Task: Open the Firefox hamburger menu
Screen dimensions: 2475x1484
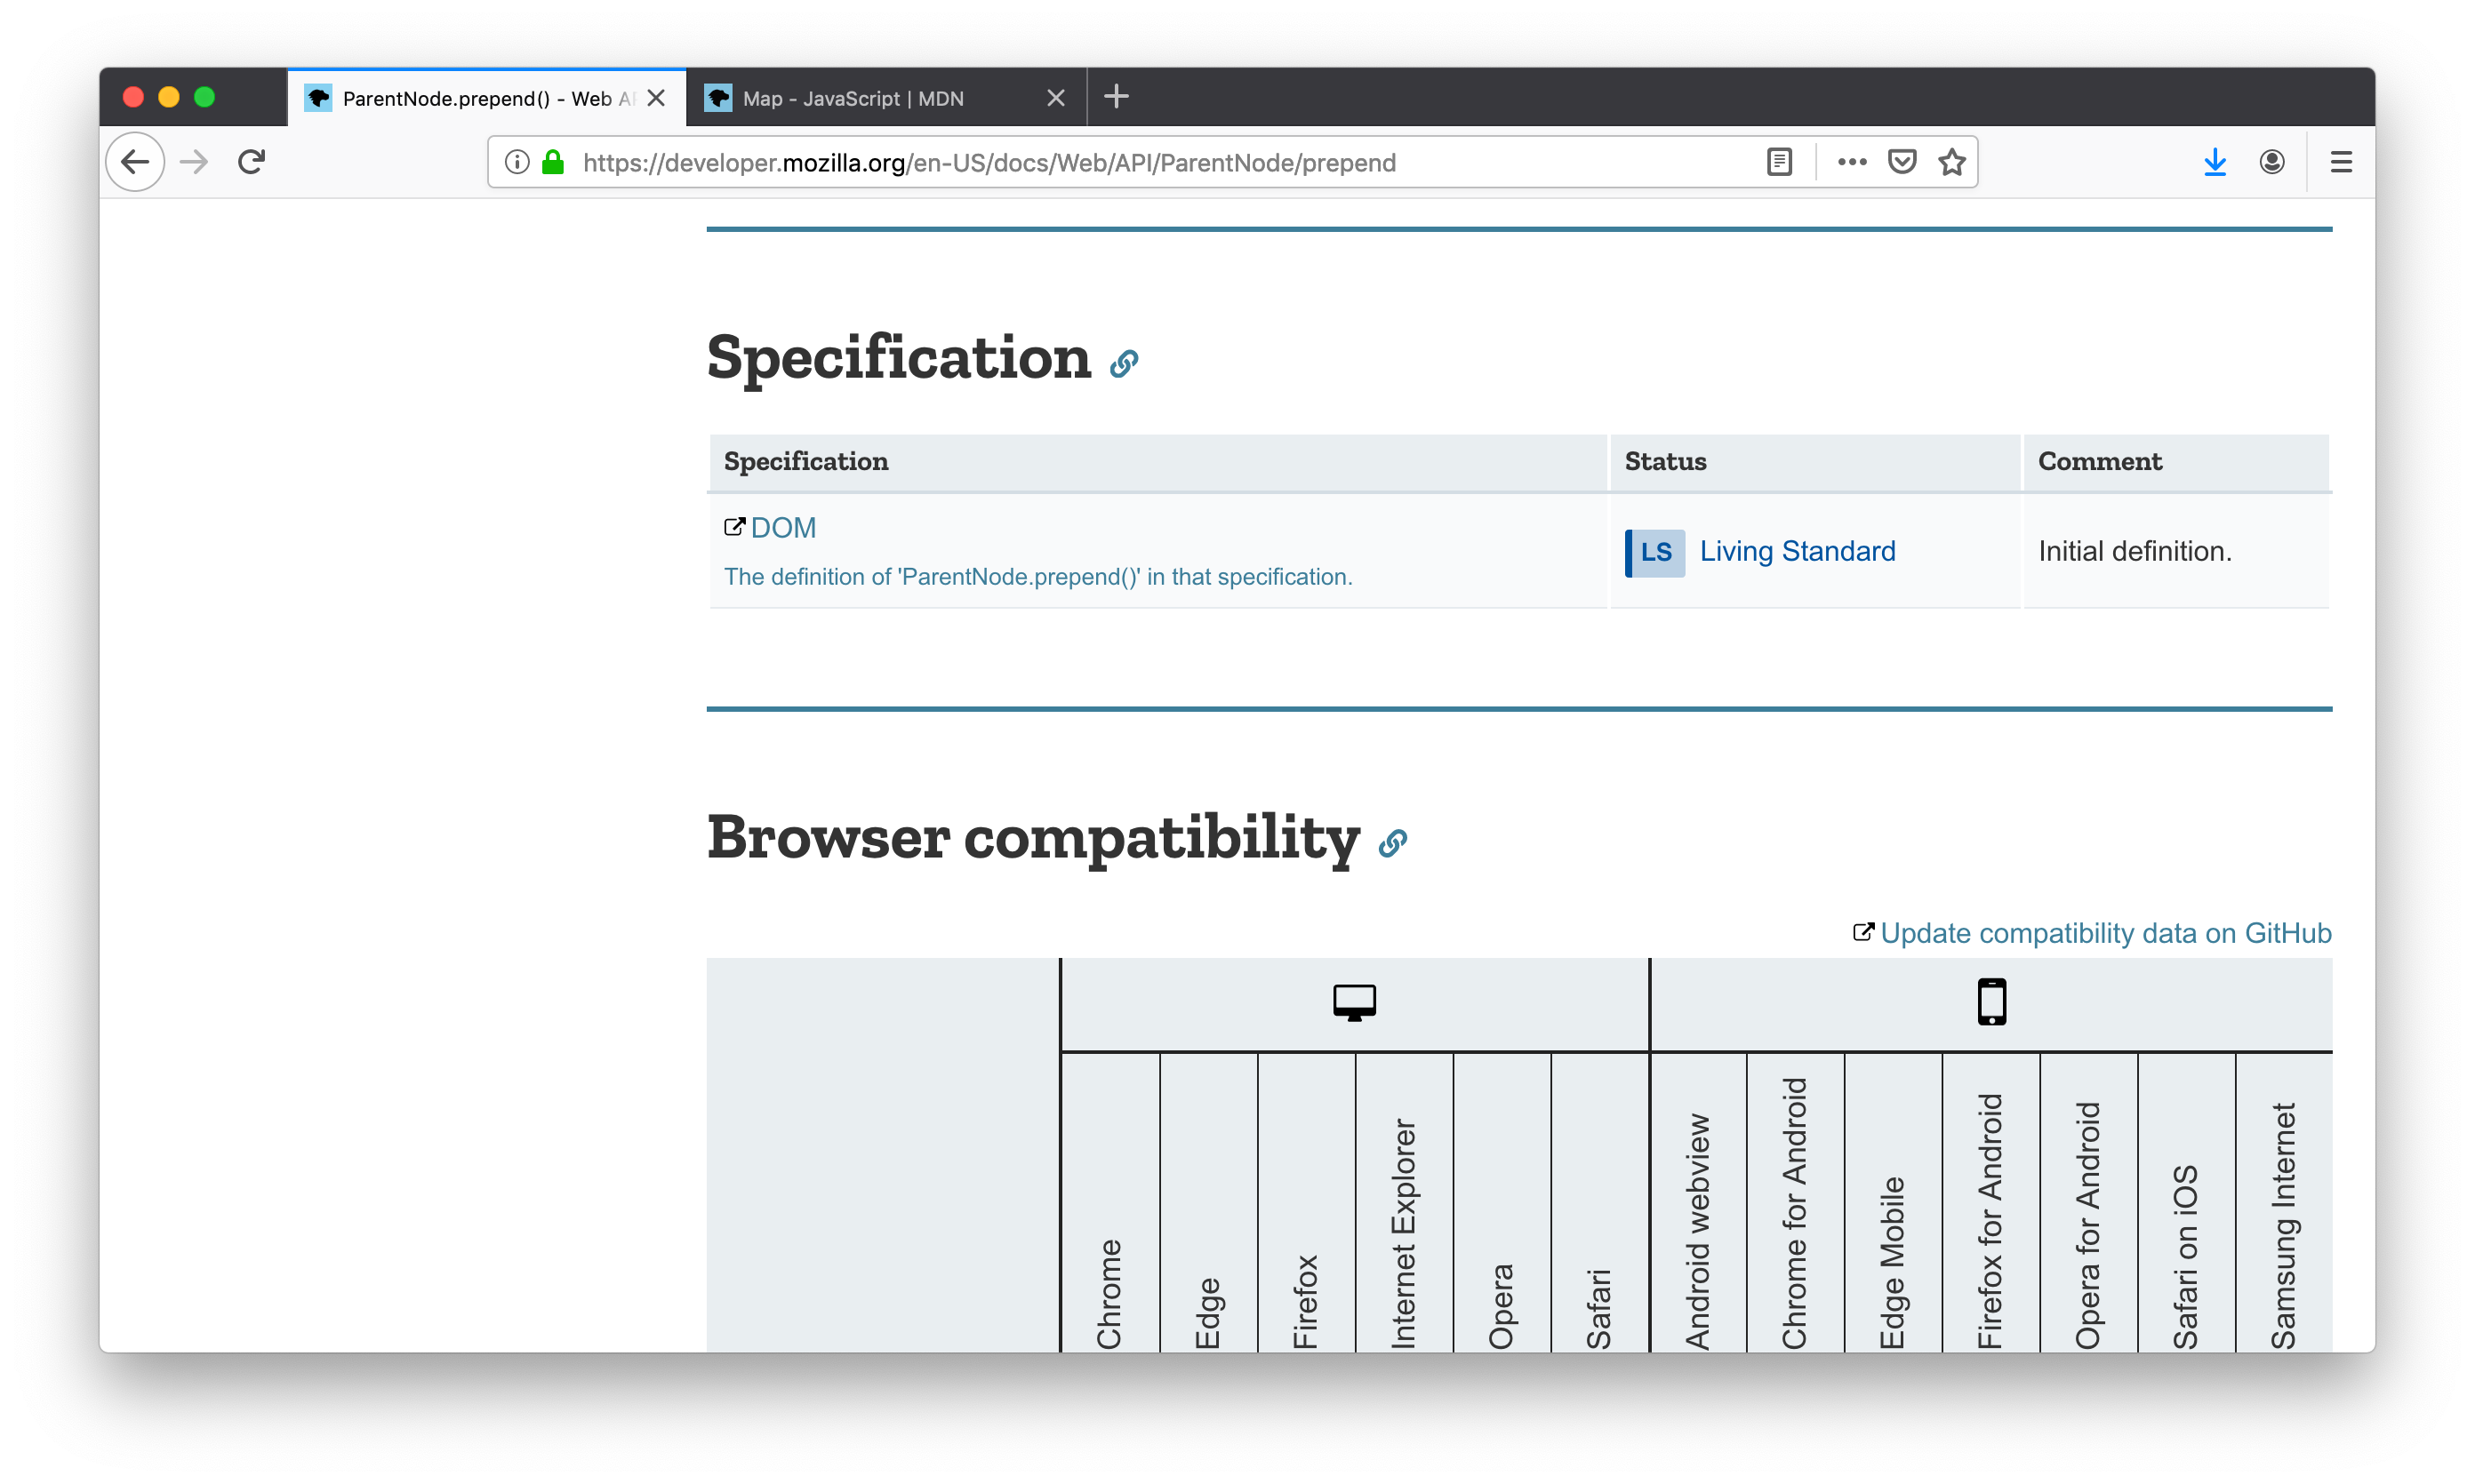Action: click(2341, 162)
